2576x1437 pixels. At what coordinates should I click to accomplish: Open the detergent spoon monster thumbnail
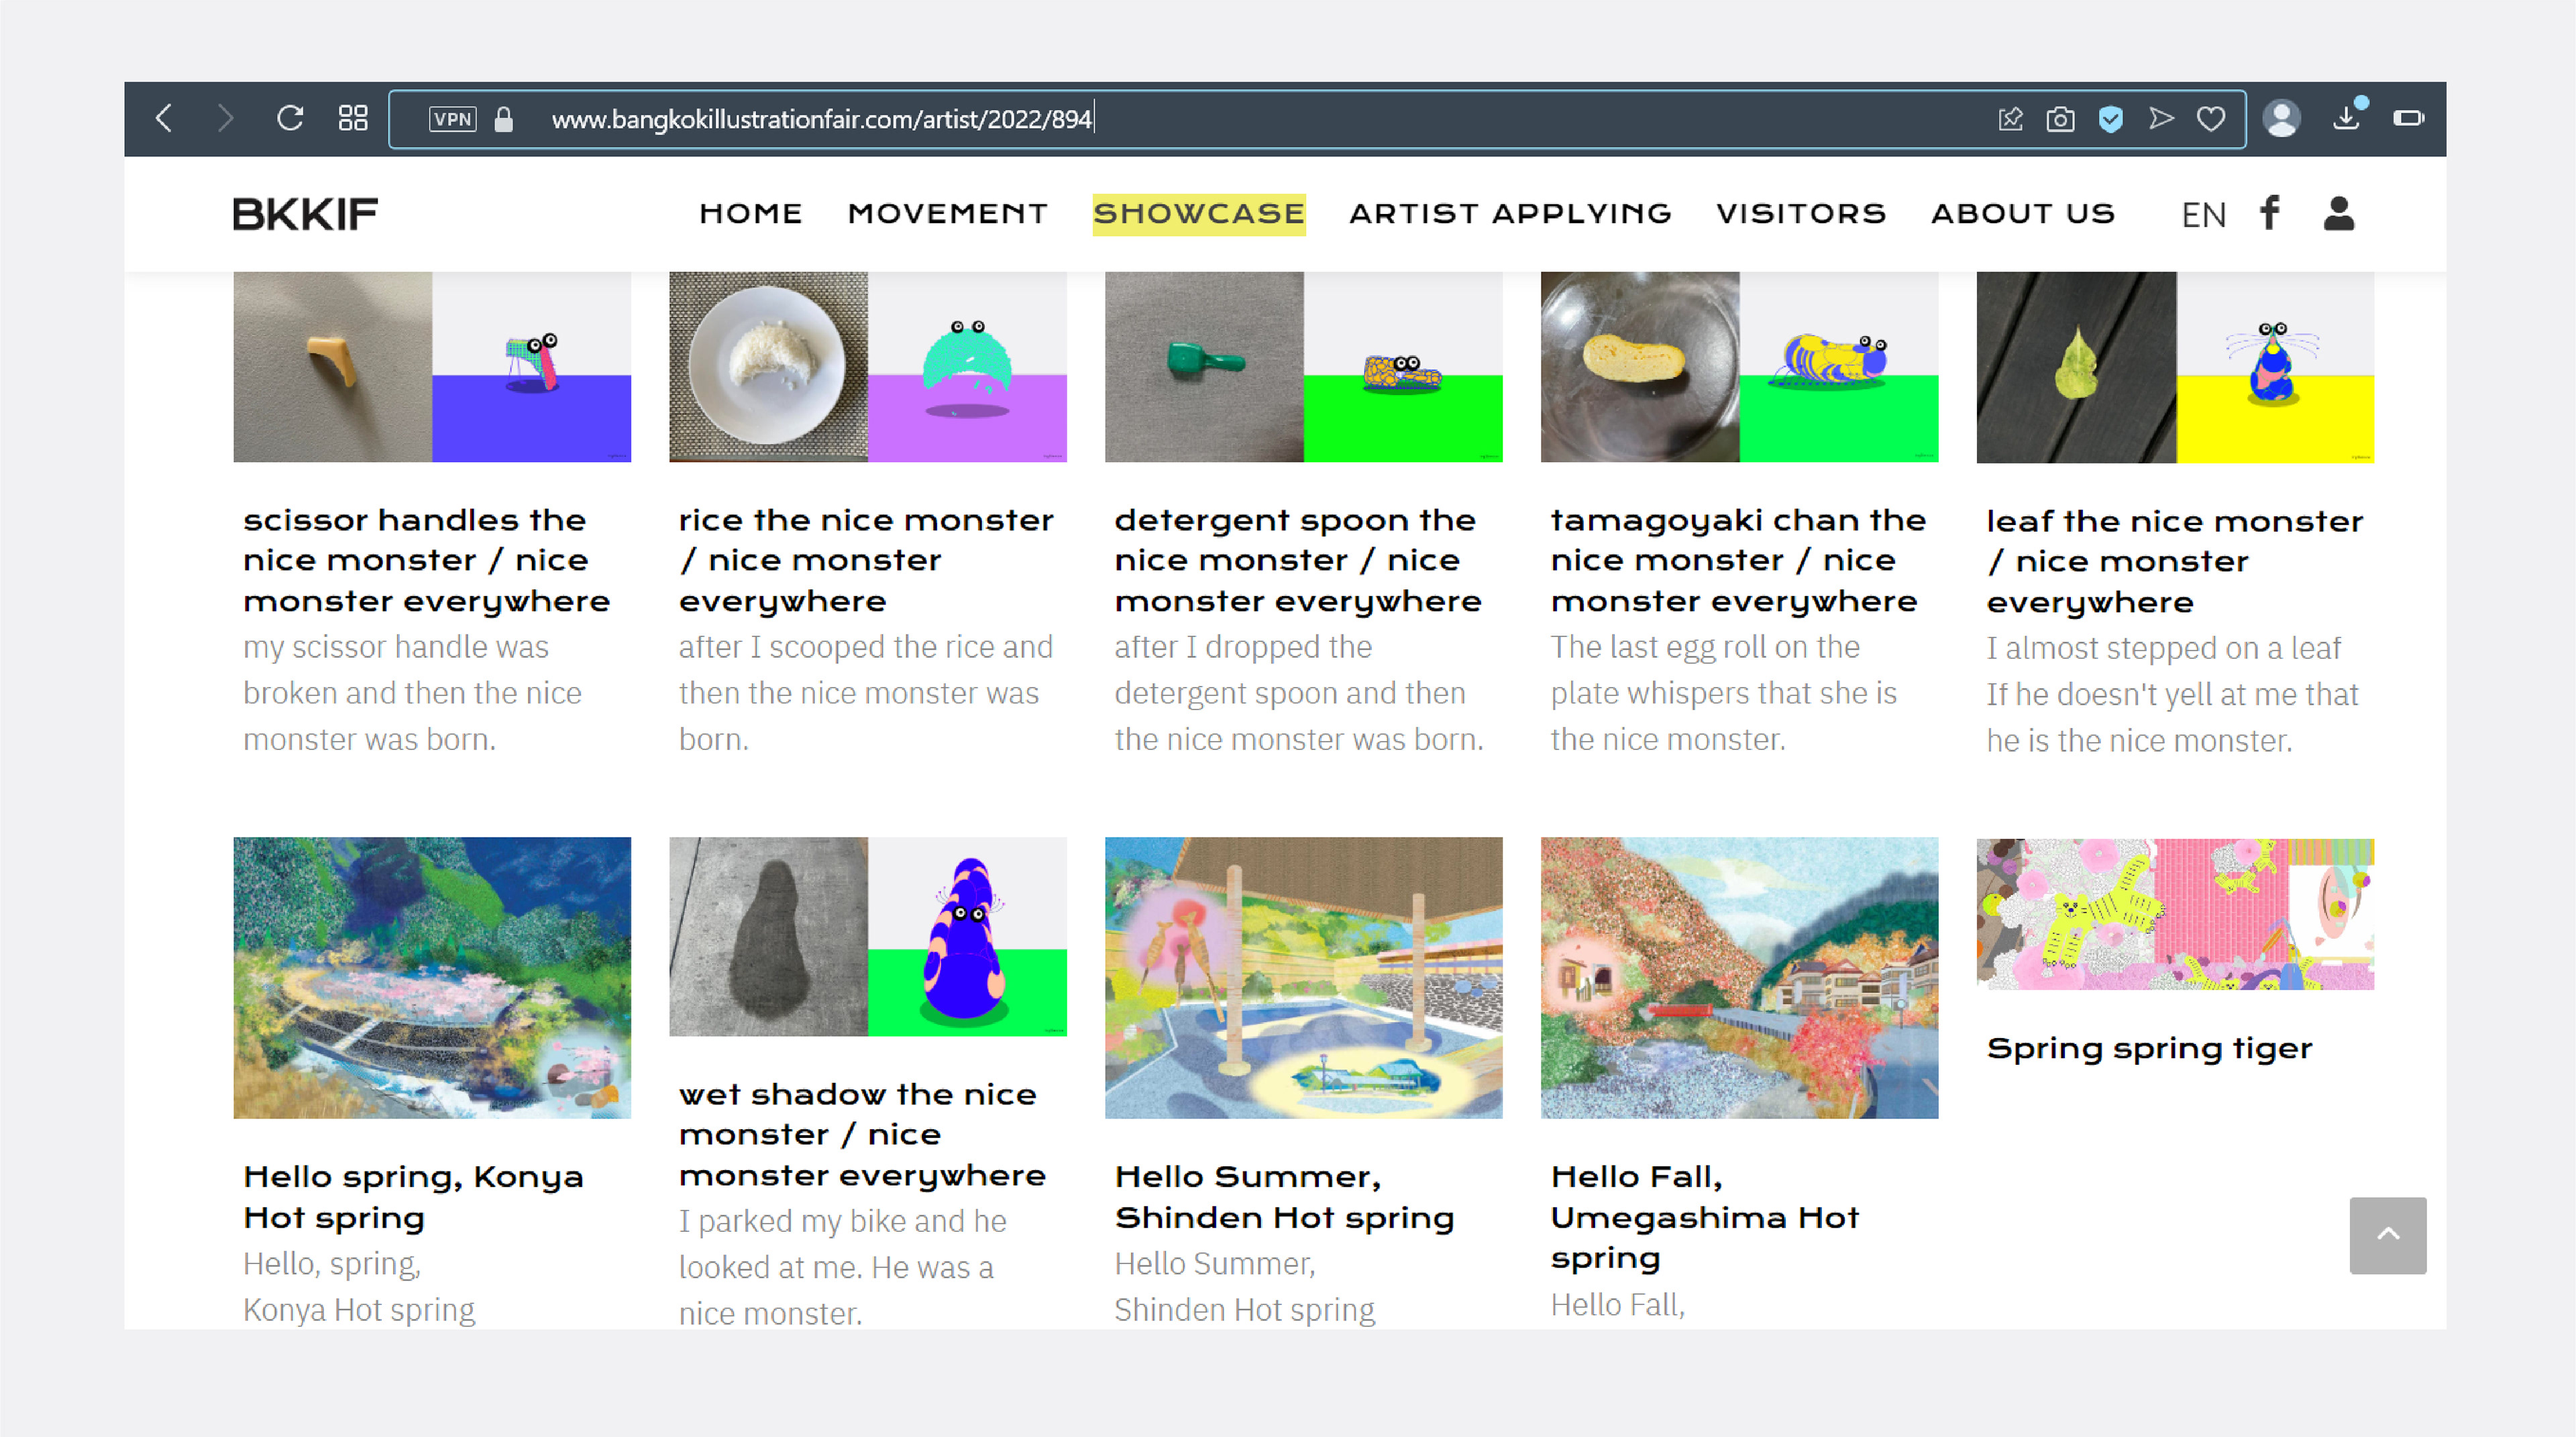coord(1303,367)
